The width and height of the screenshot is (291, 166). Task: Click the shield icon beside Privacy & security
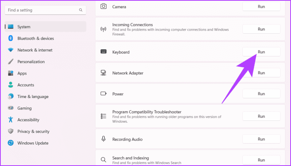click(x=11, y=131)
